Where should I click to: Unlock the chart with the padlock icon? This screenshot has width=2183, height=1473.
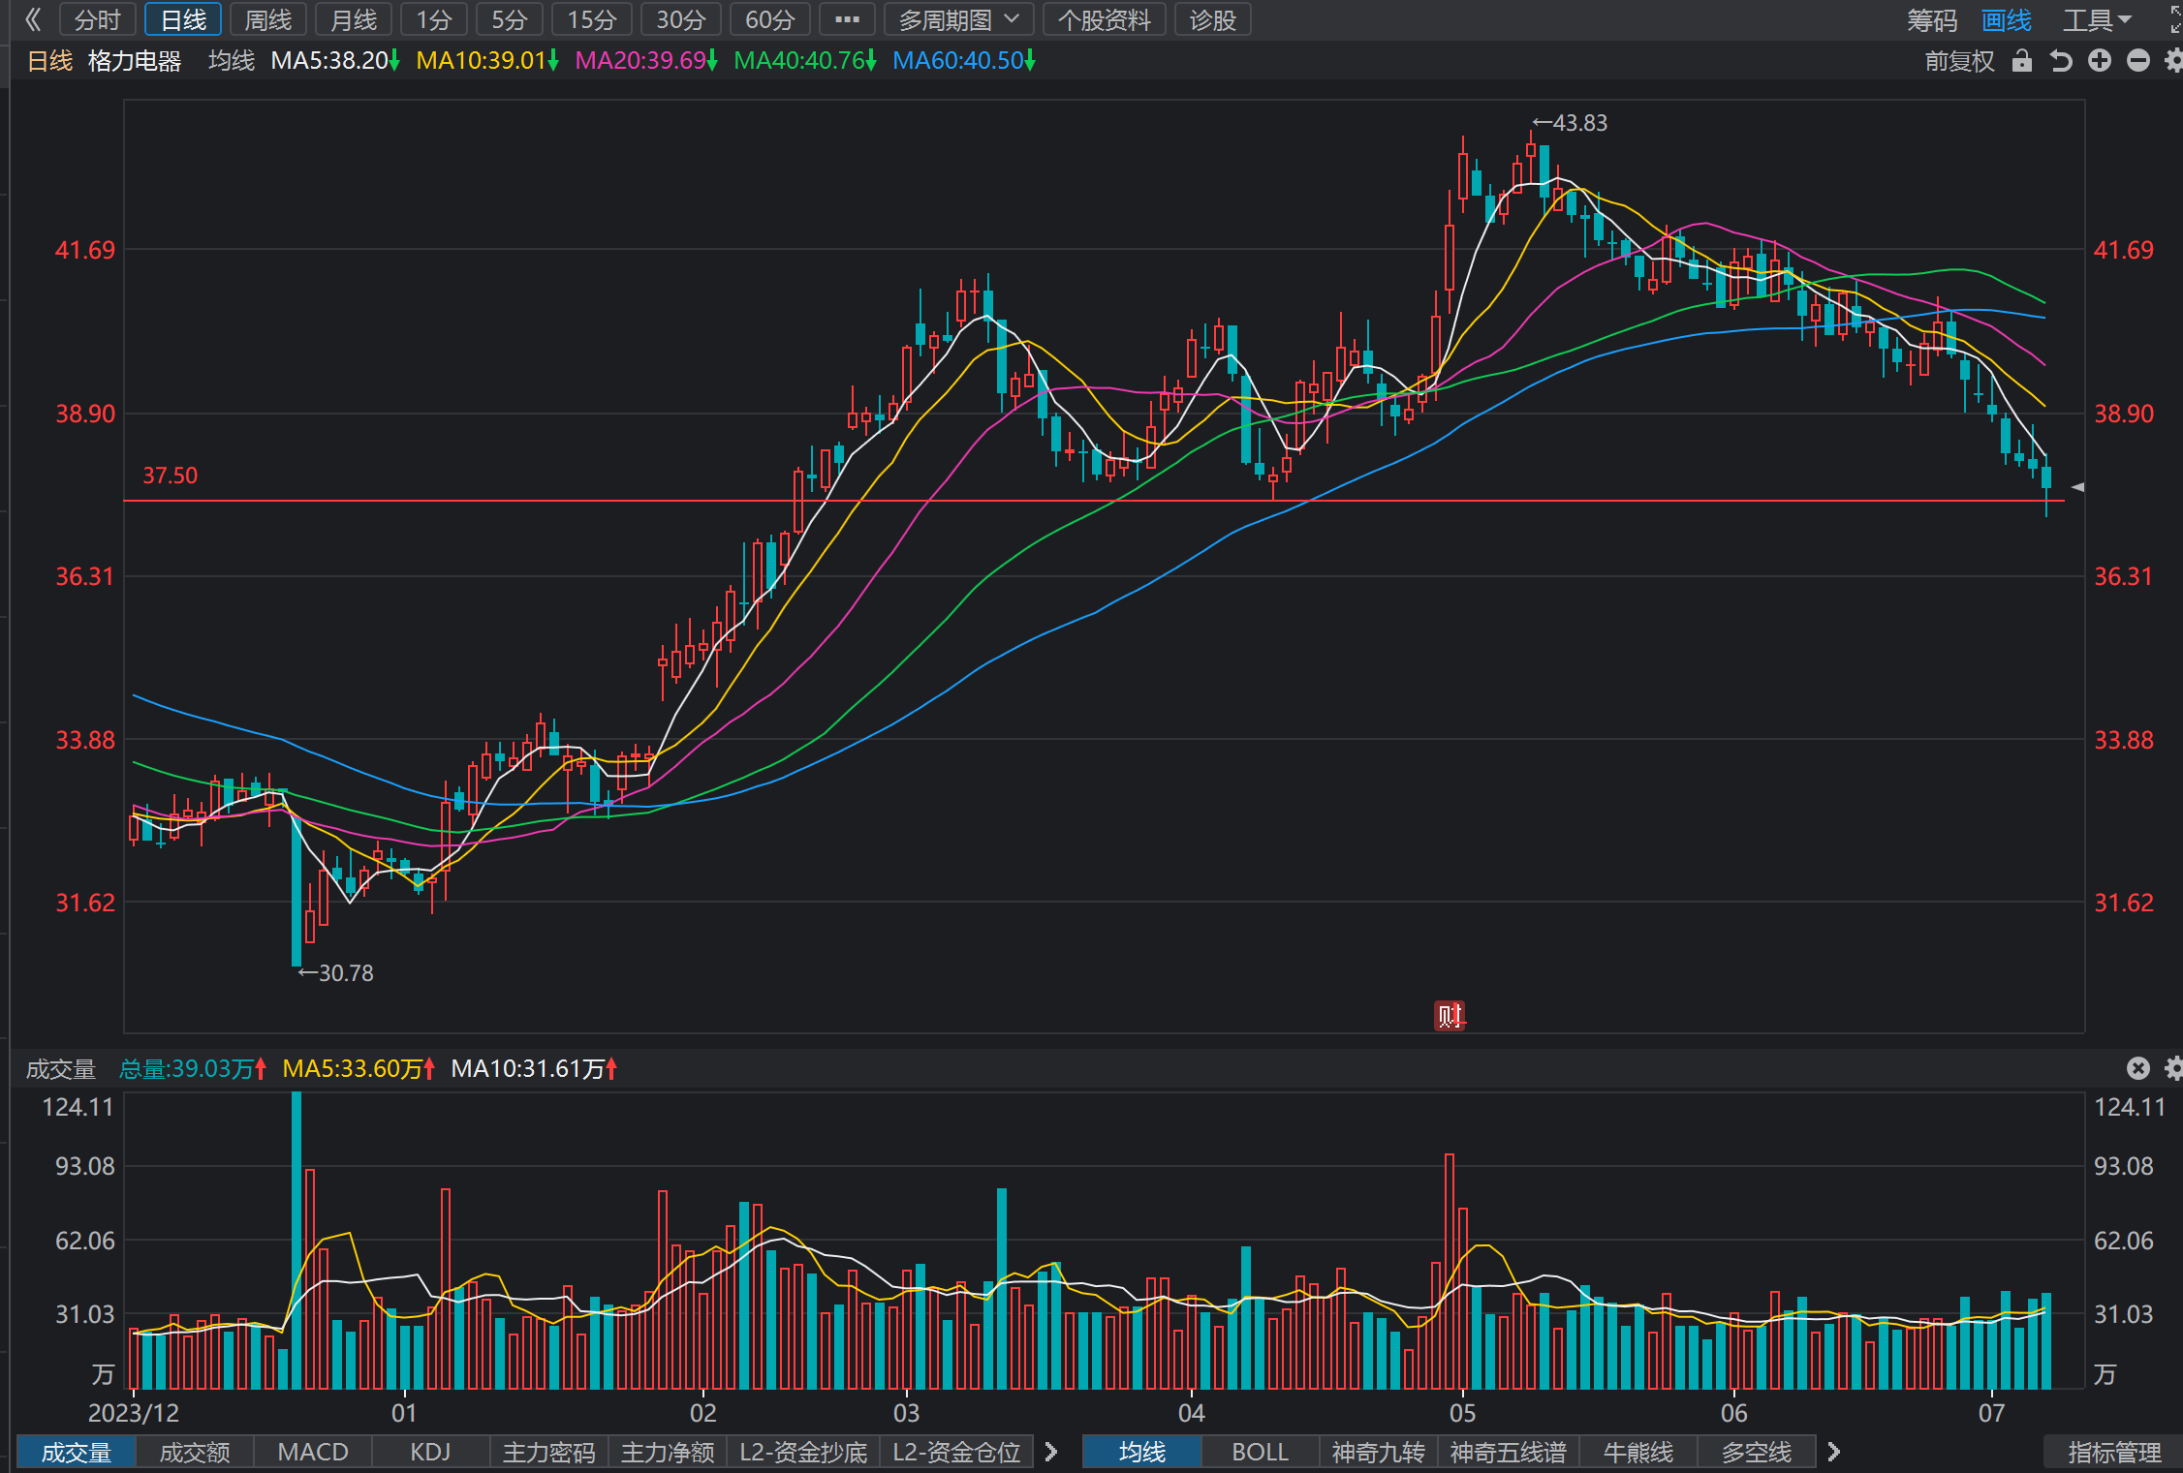click(x=2021, y=61)
